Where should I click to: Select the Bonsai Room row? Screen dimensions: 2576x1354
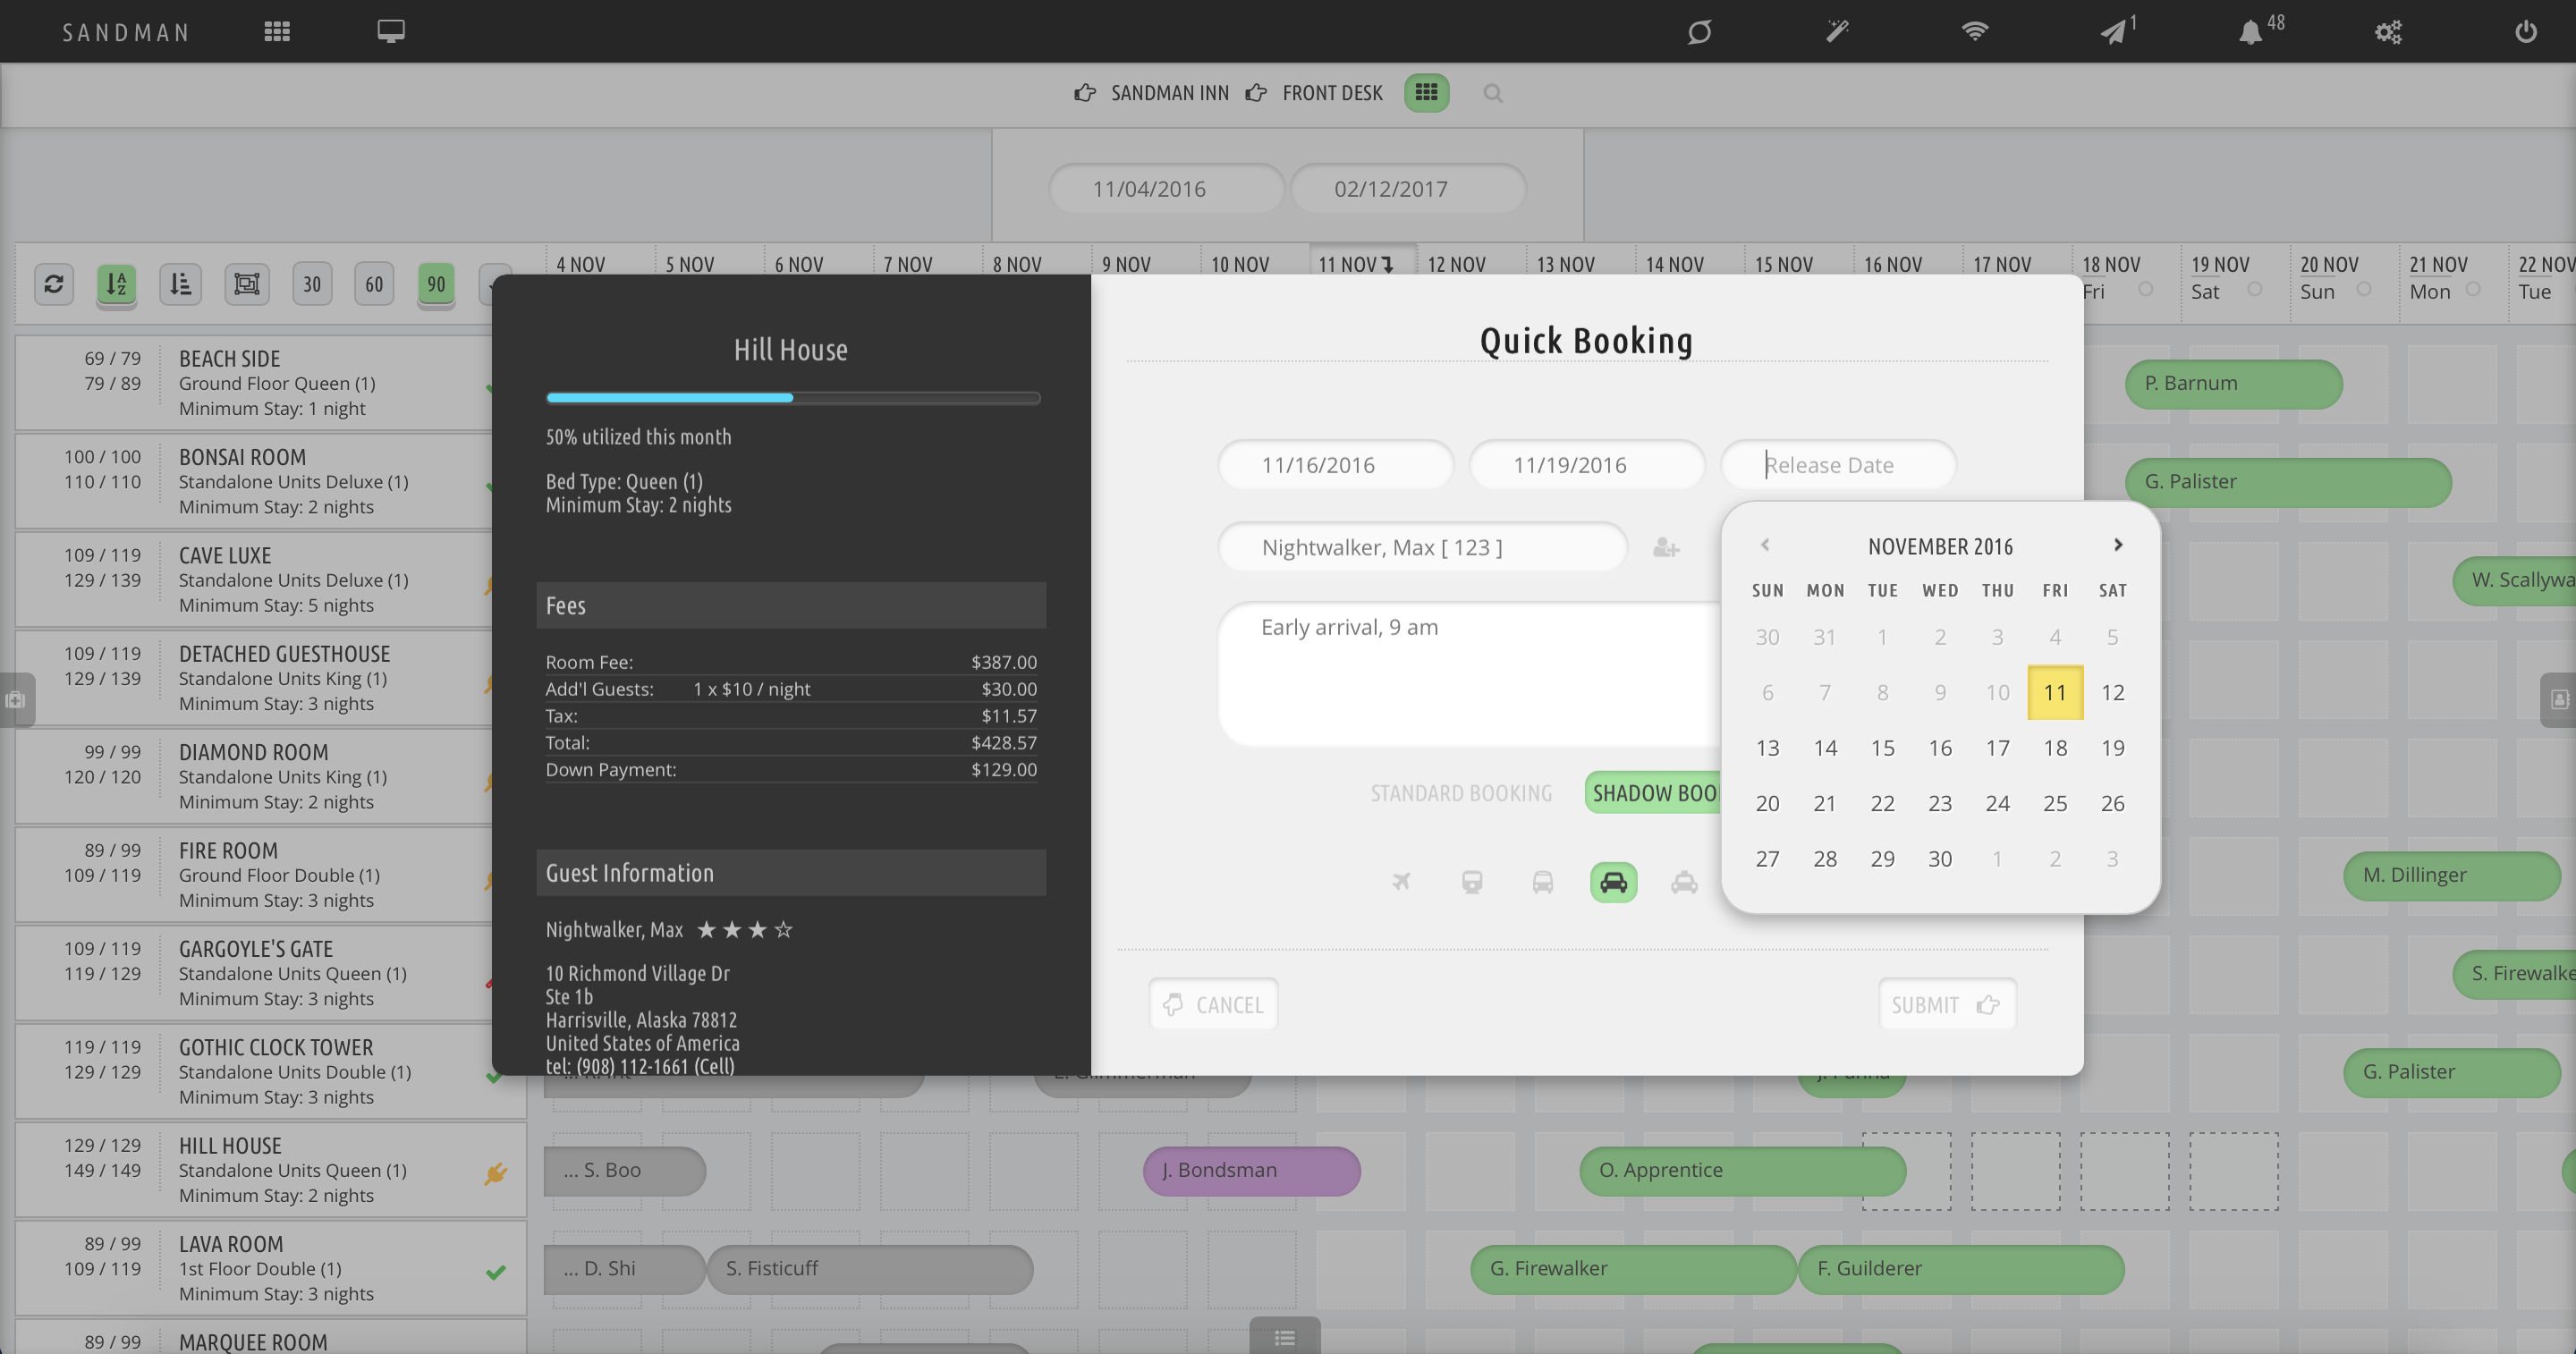(x=254, y=481)
